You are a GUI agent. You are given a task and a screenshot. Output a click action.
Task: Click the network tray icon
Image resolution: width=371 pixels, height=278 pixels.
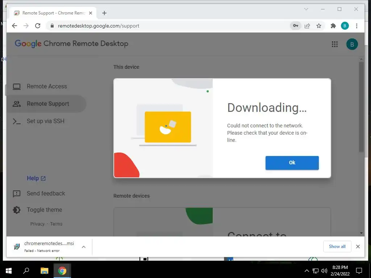tap(316, 271)
